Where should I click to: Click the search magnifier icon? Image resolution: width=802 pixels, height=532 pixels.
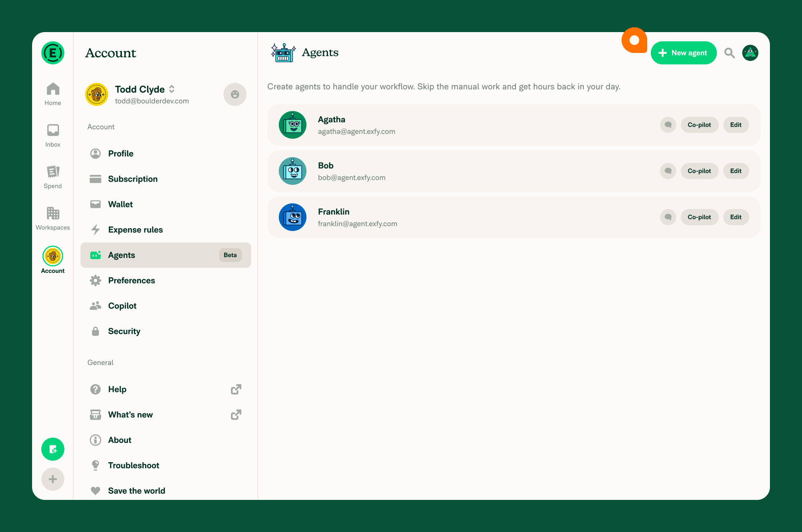[729, 53]
